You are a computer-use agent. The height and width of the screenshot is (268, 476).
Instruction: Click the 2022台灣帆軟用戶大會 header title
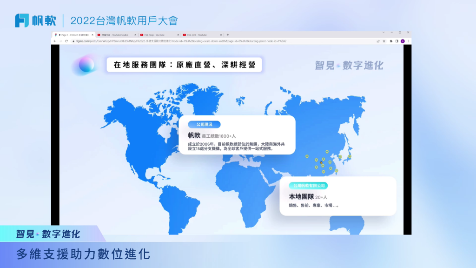click(124, 20)
